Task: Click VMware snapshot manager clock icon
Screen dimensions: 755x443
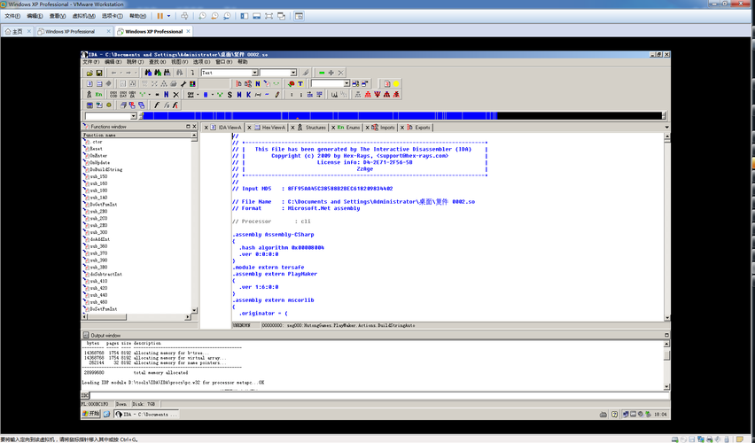Action: click(227, 16)
